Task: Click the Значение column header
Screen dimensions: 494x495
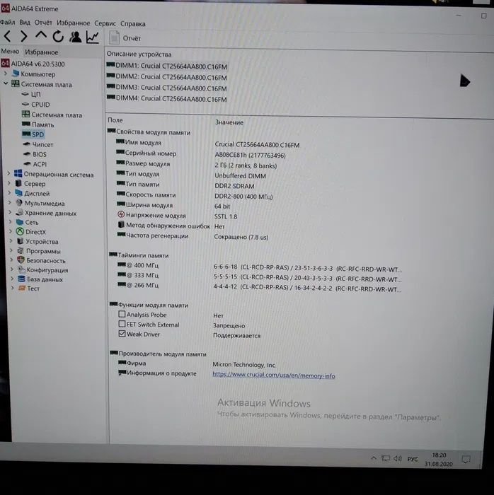Action: (x=229, y=122)
